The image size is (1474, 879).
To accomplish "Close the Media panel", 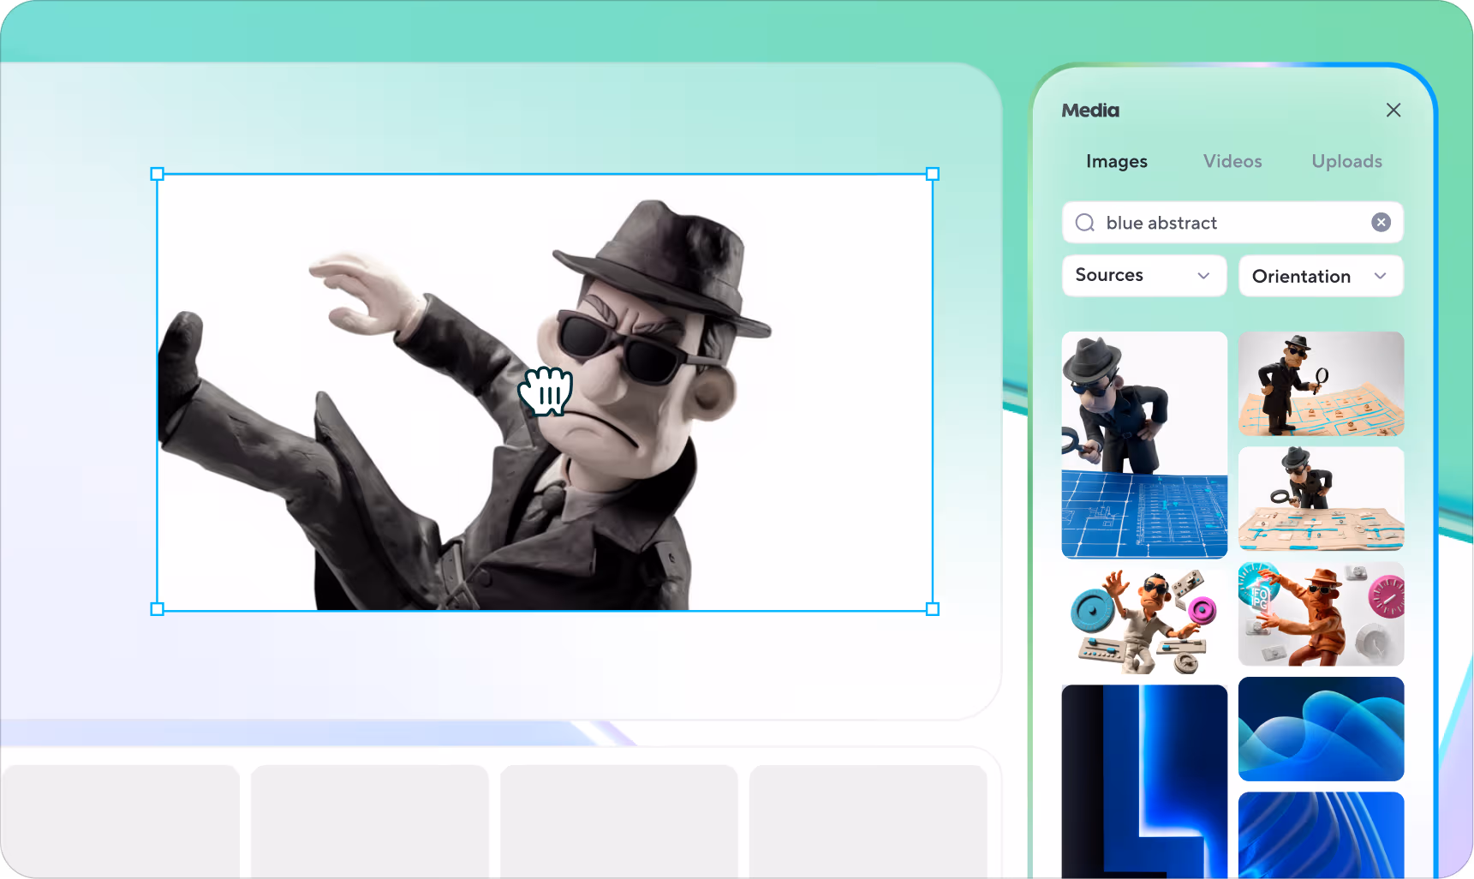I will tap(1393, 110).
